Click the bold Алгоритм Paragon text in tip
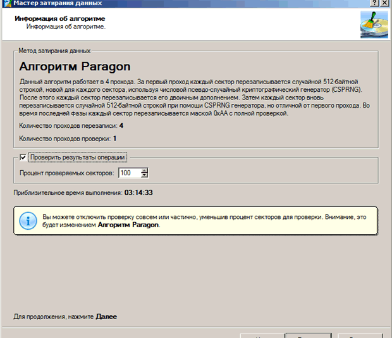The height and width of the screenshot is (338, 392). pyautogui.click(x=128, y=225)
